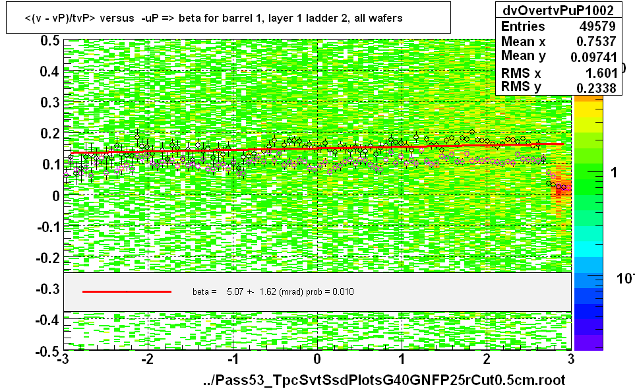Click the Entries label in the stats box
Viewport: 635px width, 389px height.
[523, 26]
